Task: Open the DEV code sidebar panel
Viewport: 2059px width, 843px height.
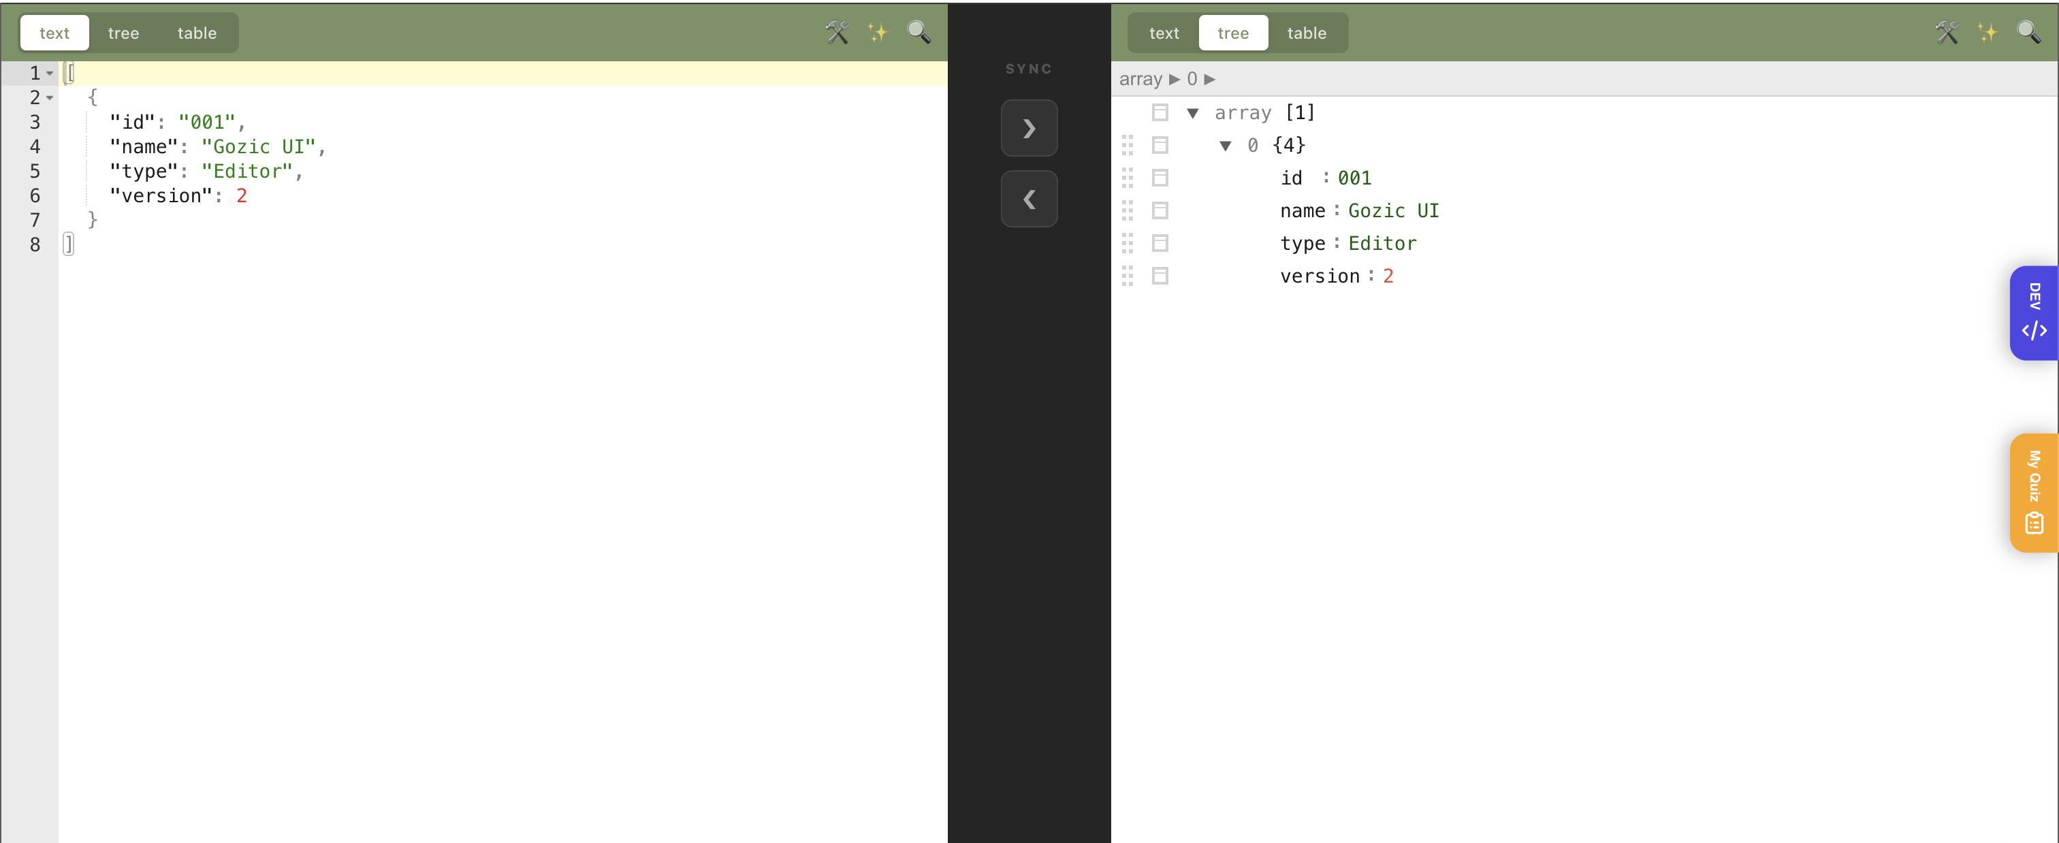Action: tap(2034, 313)
